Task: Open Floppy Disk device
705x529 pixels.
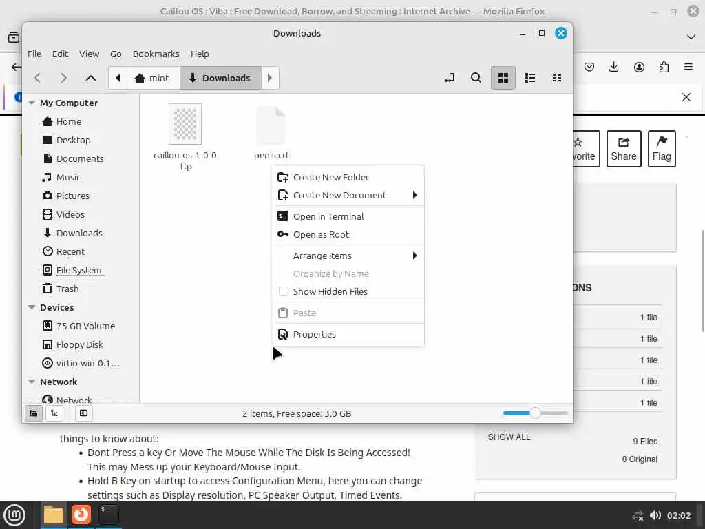Action: pos(79,344)
